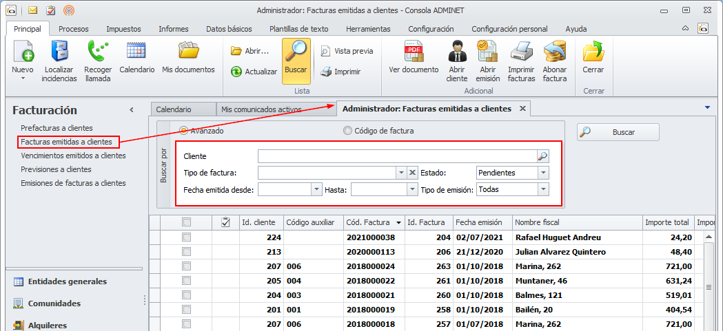This screenshot has height=331, width=723.
Task: Open the Informes ribbon tab
Action: point(174,29)
